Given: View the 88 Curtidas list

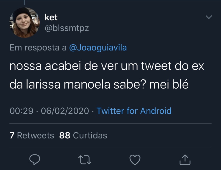Looking at the screenshot, I should [83, 135].
